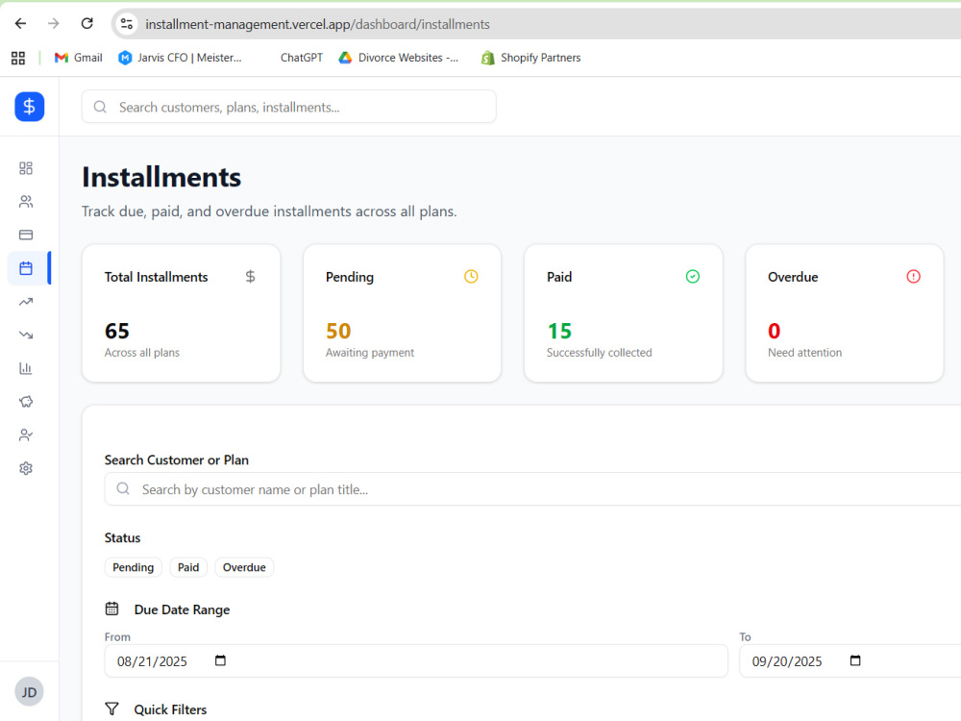961x721 pixels.
Task: Open the Gmail bookmark
Action: 79,58
